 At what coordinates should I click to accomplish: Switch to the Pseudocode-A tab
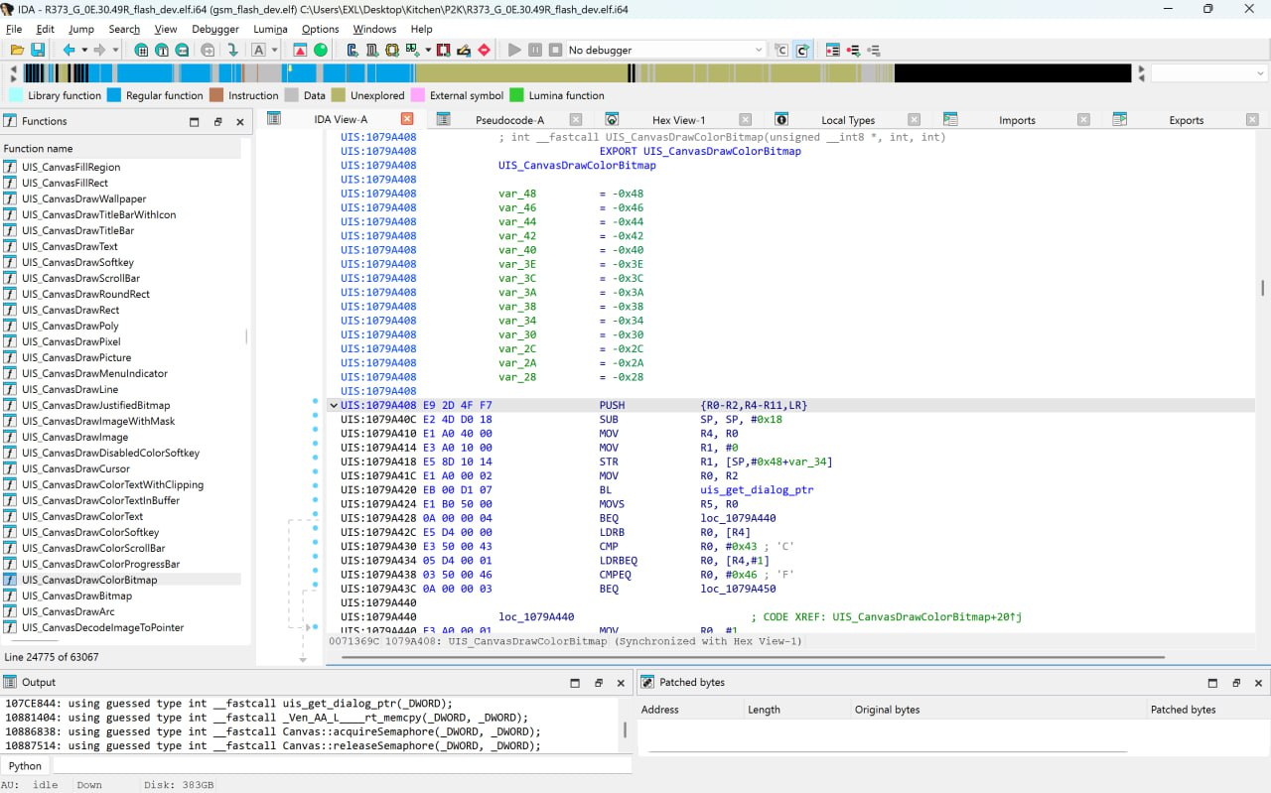[x=509, y=120]
